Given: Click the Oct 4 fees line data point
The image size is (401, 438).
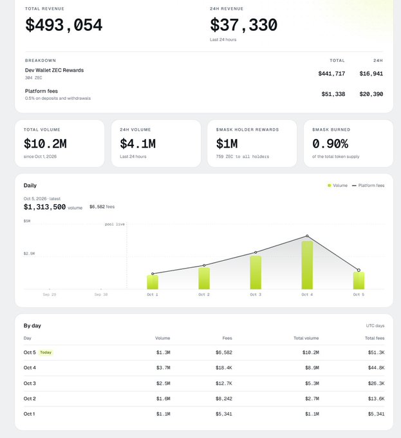Looking at the screenshot, I should [x=307, y=236].
